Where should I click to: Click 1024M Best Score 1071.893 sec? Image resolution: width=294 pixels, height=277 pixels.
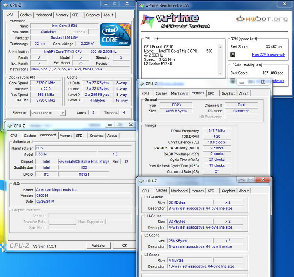[273, 73]
